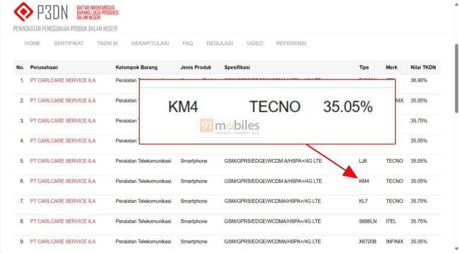
Task: Open the VIDEO menu item
Action: 255,43
